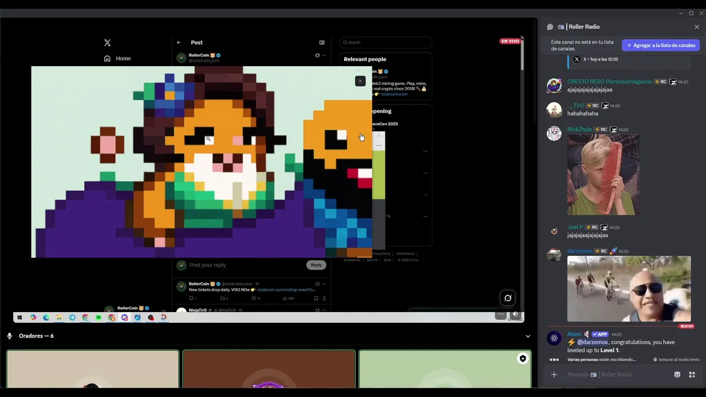This screenshot has width=706, height=397.
Task: Minimize the Discord window
Action: point(681,13)
